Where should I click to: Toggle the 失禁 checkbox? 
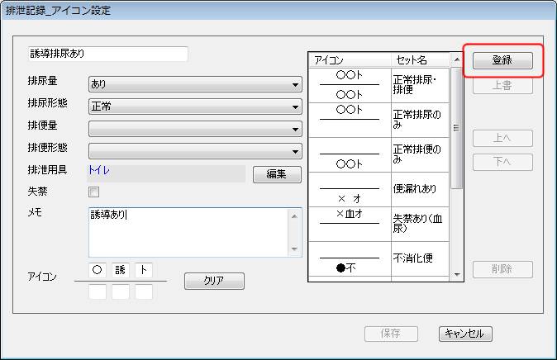93,192
